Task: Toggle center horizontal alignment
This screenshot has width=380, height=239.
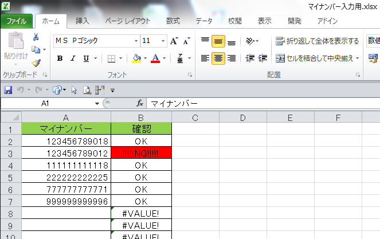Action: point(218,58)
